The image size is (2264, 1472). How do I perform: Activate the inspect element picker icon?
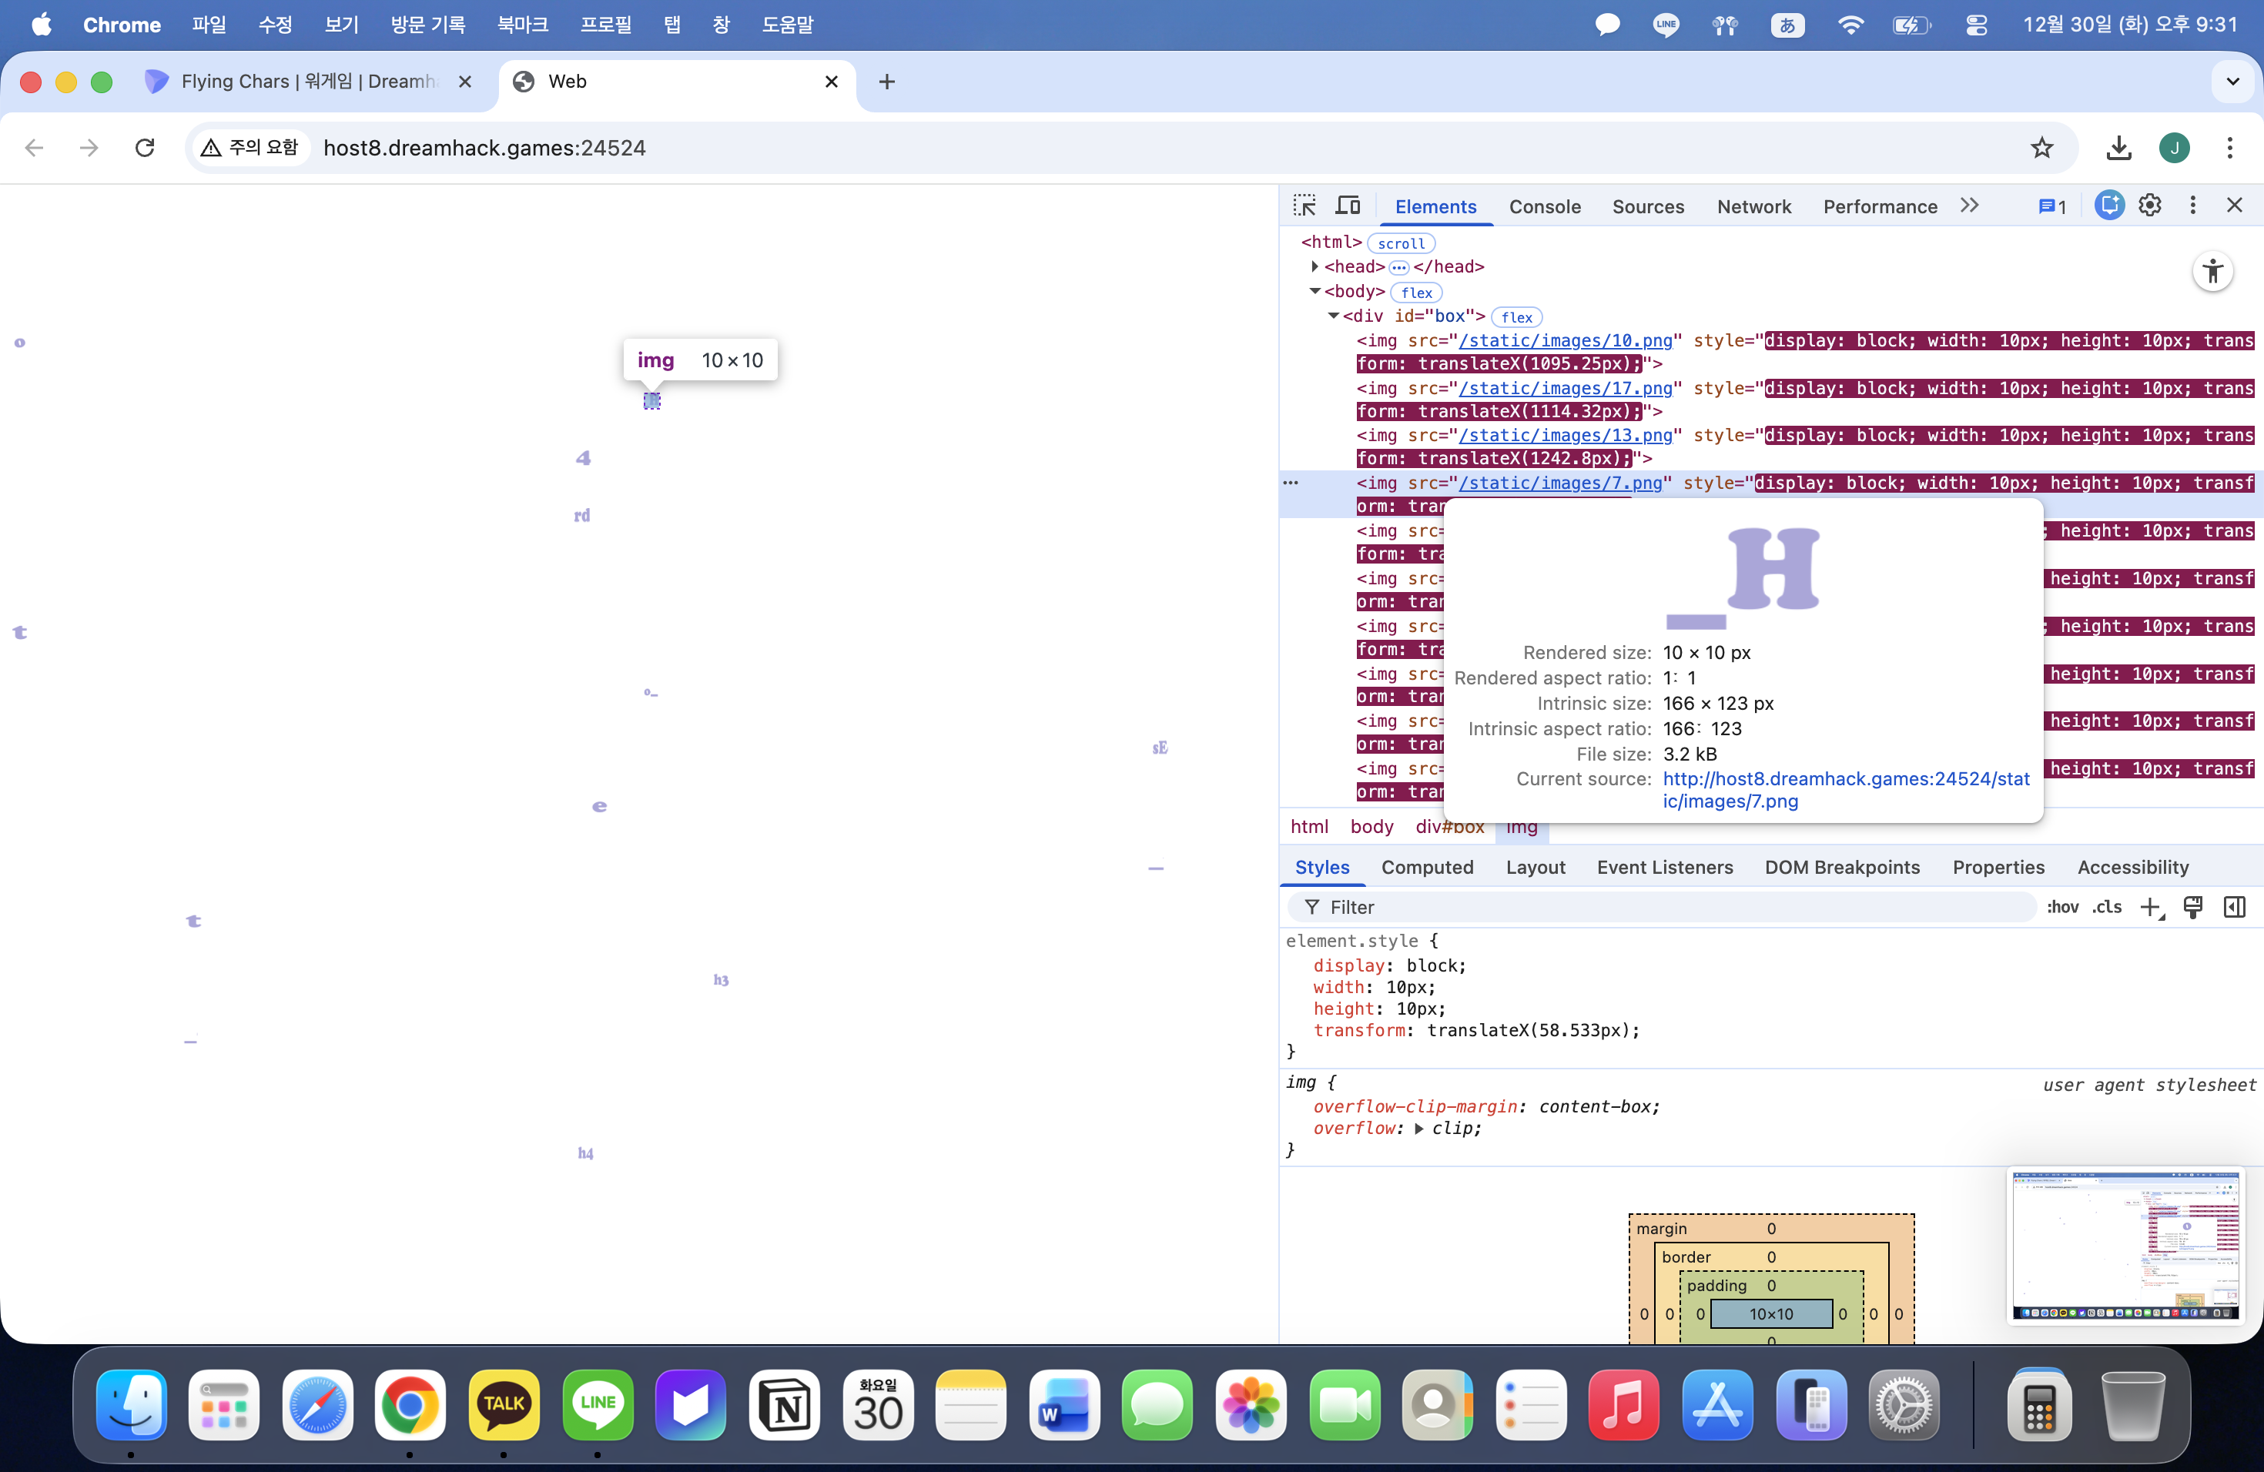pyautogui.click(x=1304, y=206)
